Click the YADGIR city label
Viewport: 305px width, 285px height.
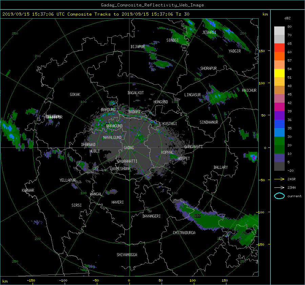[235, 51]
